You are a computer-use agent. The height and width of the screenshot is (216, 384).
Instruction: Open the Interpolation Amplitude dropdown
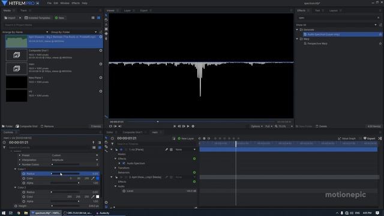74,160
